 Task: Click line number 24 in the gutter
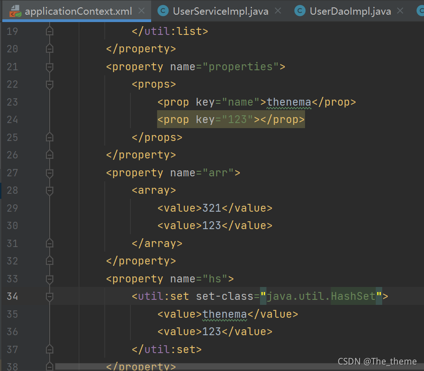[x=12, y=120]
